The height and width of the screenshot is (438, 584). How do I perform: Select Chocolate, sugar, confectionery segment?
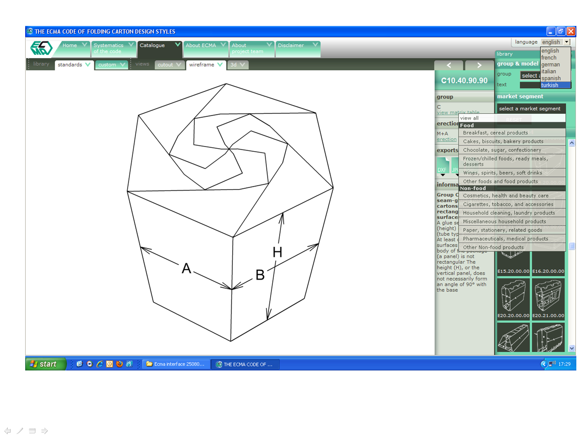502,150
